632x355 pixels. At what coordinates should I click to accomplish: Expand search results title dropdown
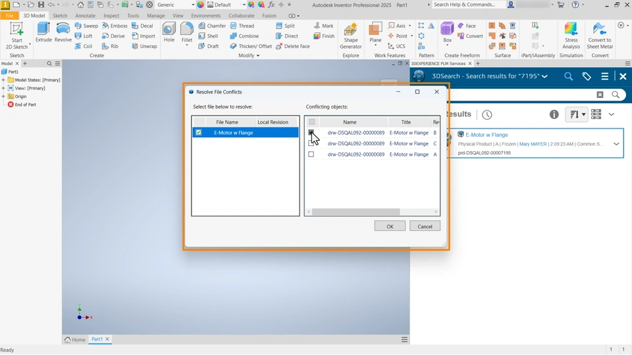(x=544, y=76)
